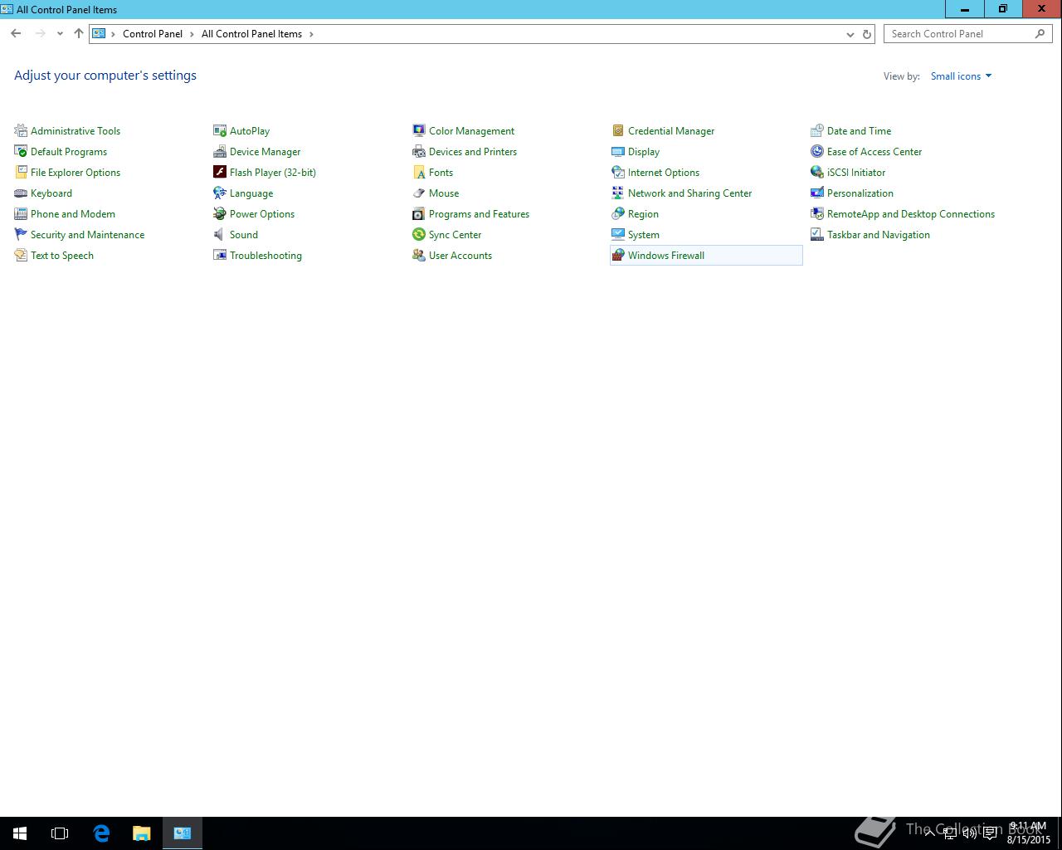Open the Color Management icon

[419, 130]
